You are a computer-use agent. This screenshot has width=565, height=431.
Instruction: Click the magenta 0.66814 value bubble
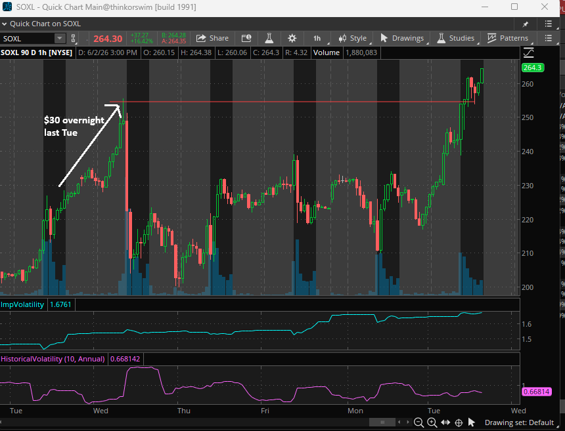point(537,392)
